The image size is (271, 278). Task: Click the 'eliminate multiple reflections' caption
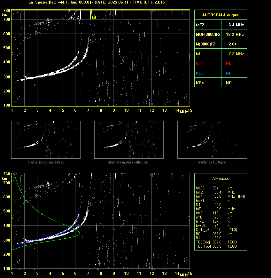click(x=129, y=162)
